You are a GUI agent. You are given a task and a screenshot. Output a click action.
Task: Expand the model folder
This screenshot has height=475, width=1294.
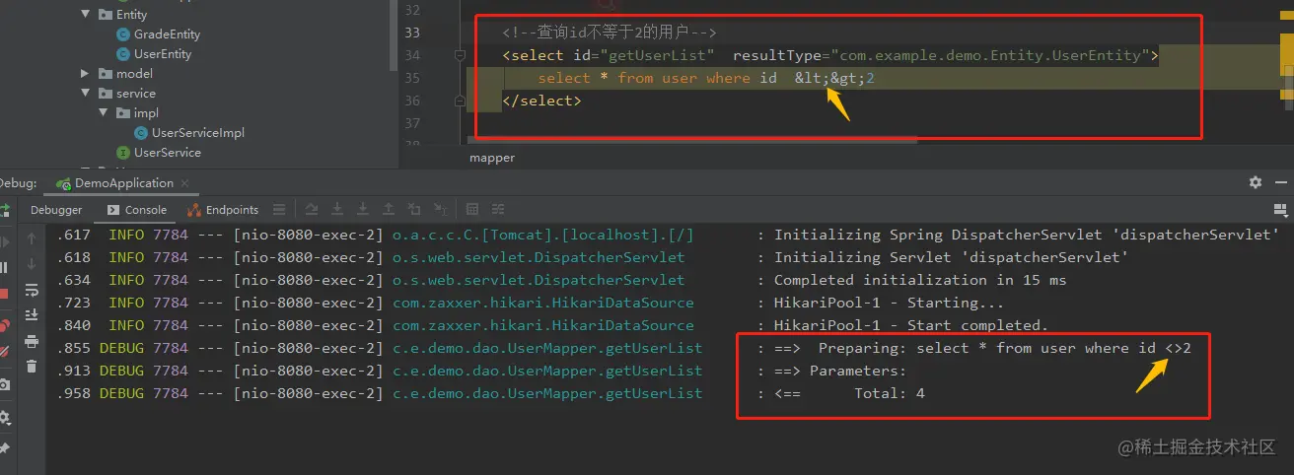pyautogui.click(x=86, y=74)
